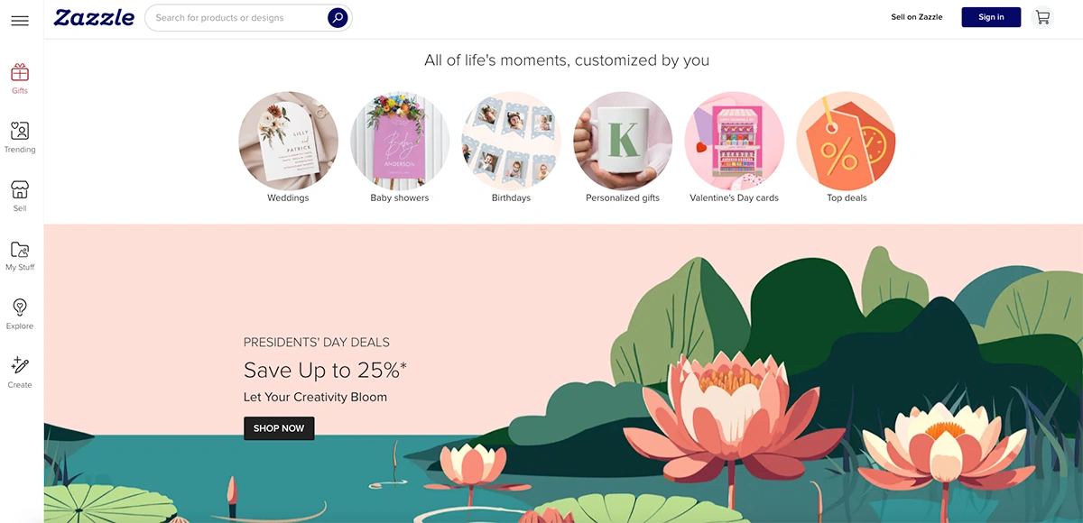Click the Explore lightbulb icon

(20, 307)
